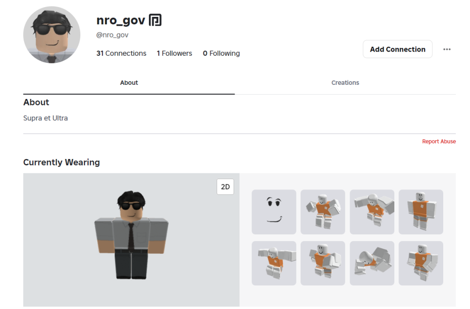Open the 0 Following list

pyautogui.click(x=221, y=53)
